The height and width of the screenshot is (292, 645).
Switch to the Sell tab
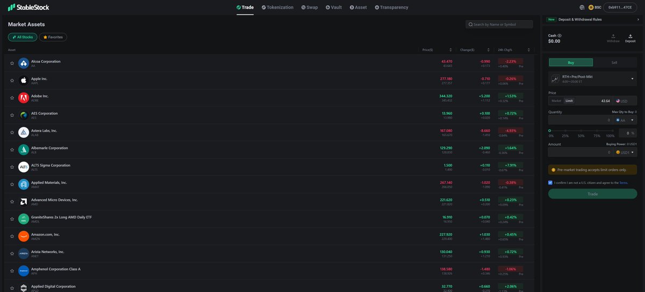(614, 62)
